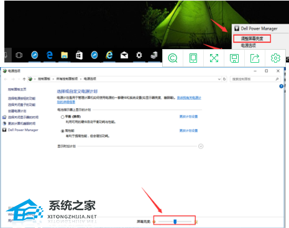Click the refresh button beside address bar
Image resolution: width=289 pixels, height=228 pixels.
point(224,79)
